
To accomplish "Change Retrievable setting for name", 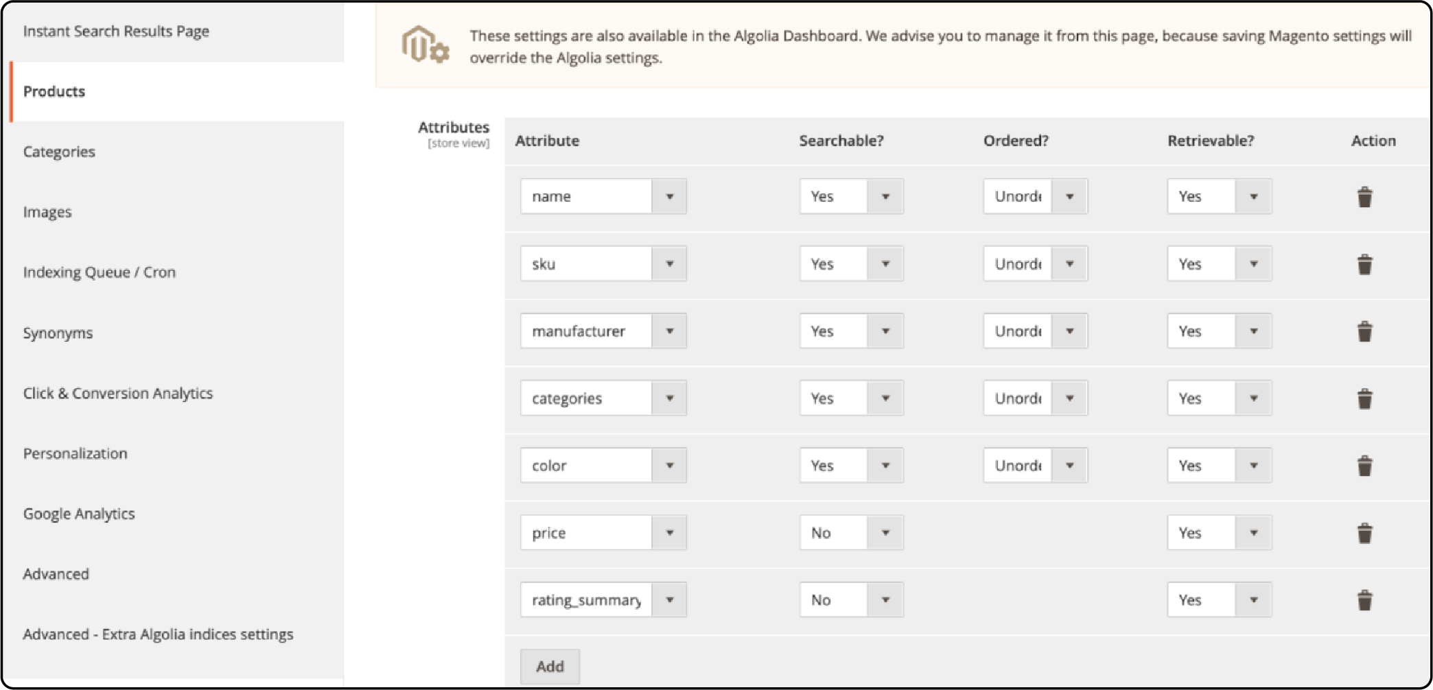I will pyautogui.click(x=1219, y=196).
